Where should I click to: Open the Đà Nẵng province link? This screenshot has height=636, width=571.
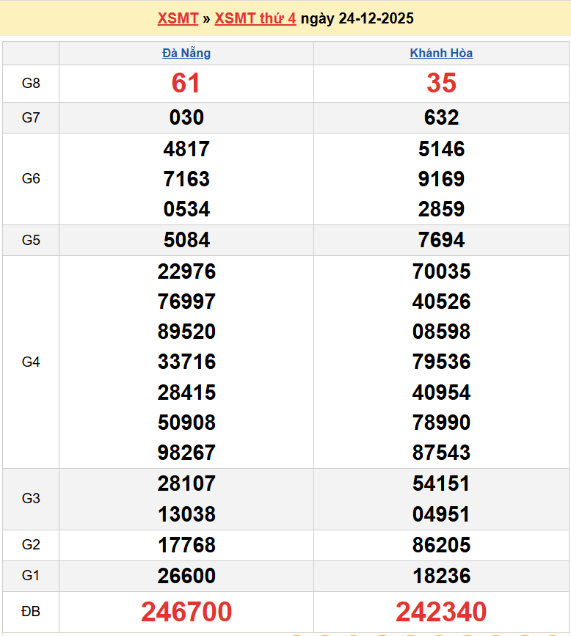(x=186, y=53)
